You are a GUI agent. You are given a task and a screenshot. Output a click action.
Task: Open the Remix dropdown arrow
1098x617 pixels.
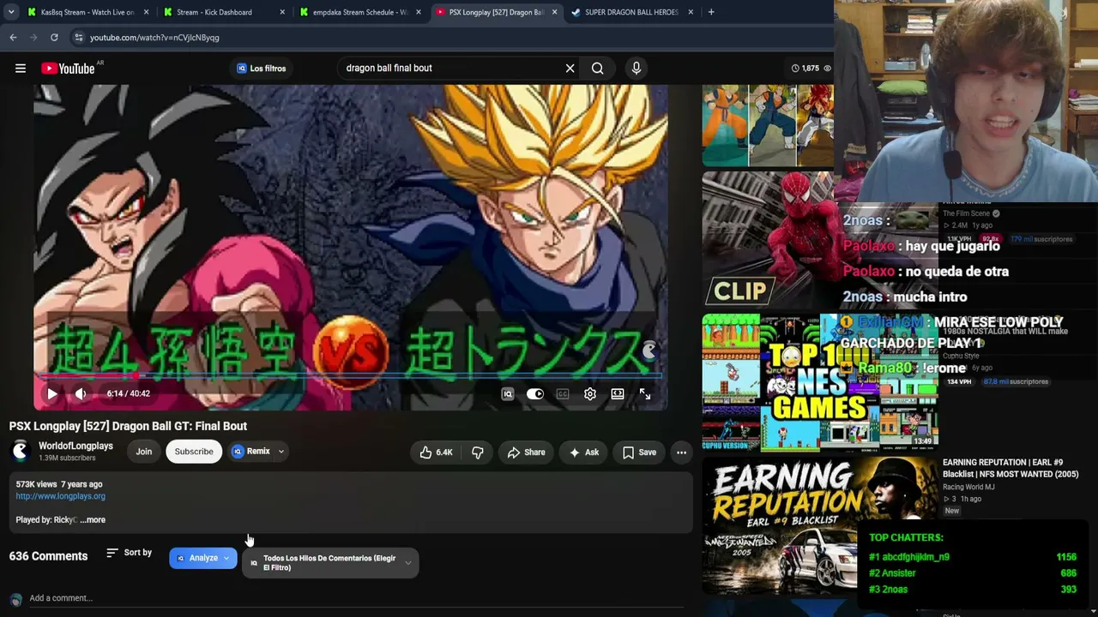281,452
